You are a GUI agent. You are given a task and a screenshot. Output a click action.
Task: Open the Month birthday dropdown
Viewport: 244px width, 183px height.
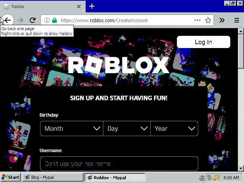(72, 128)
